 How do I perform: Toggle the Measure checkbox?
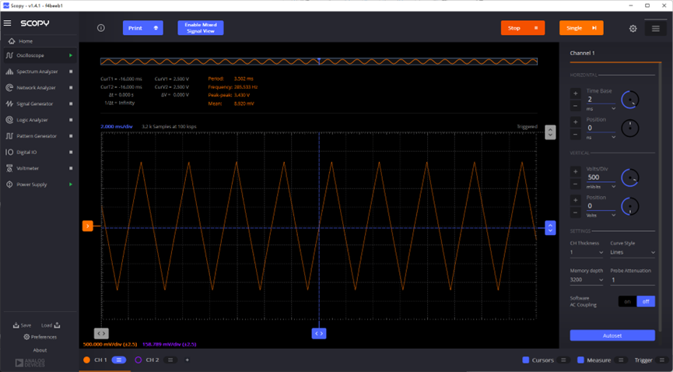[x=580, y=360]
